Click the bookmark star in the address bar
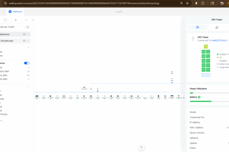 [x=188, y=3]
